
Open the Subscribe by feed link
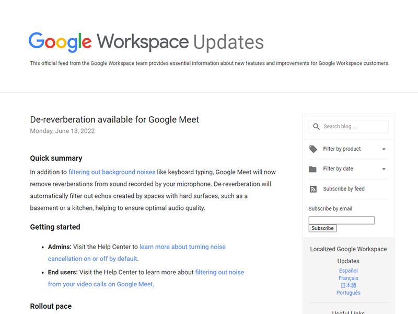pyautogui.click(x=344, y=189)
